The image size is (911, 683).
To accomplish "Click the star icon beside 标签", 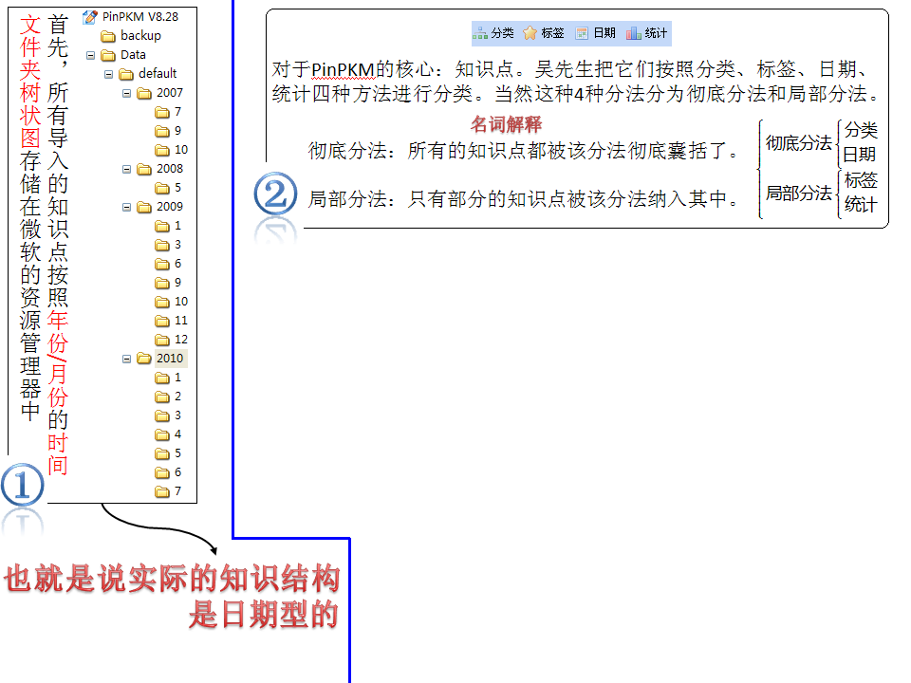I will [x=530, y=33].
